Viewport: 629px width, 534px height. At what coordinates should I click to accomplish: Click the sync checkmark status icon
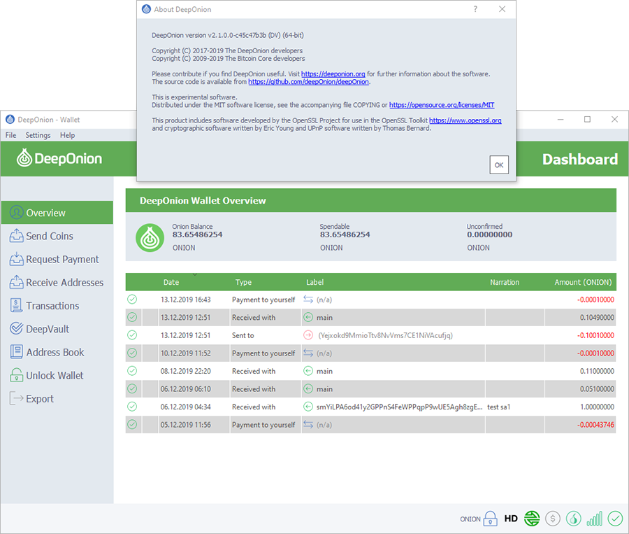[615, 519]
